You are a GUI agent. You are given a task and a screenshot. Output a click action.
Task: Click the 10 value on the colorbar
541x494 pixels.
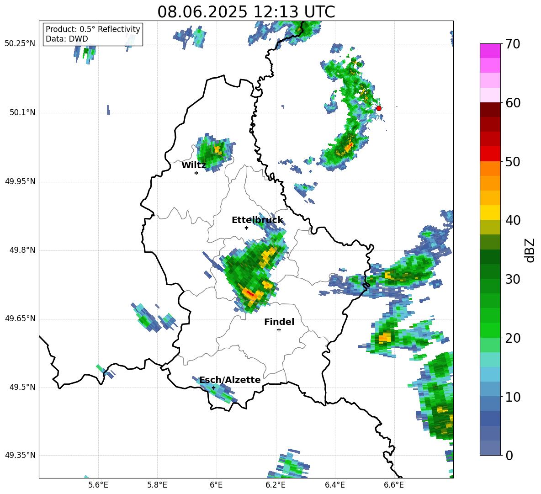(x=513, y=397)
